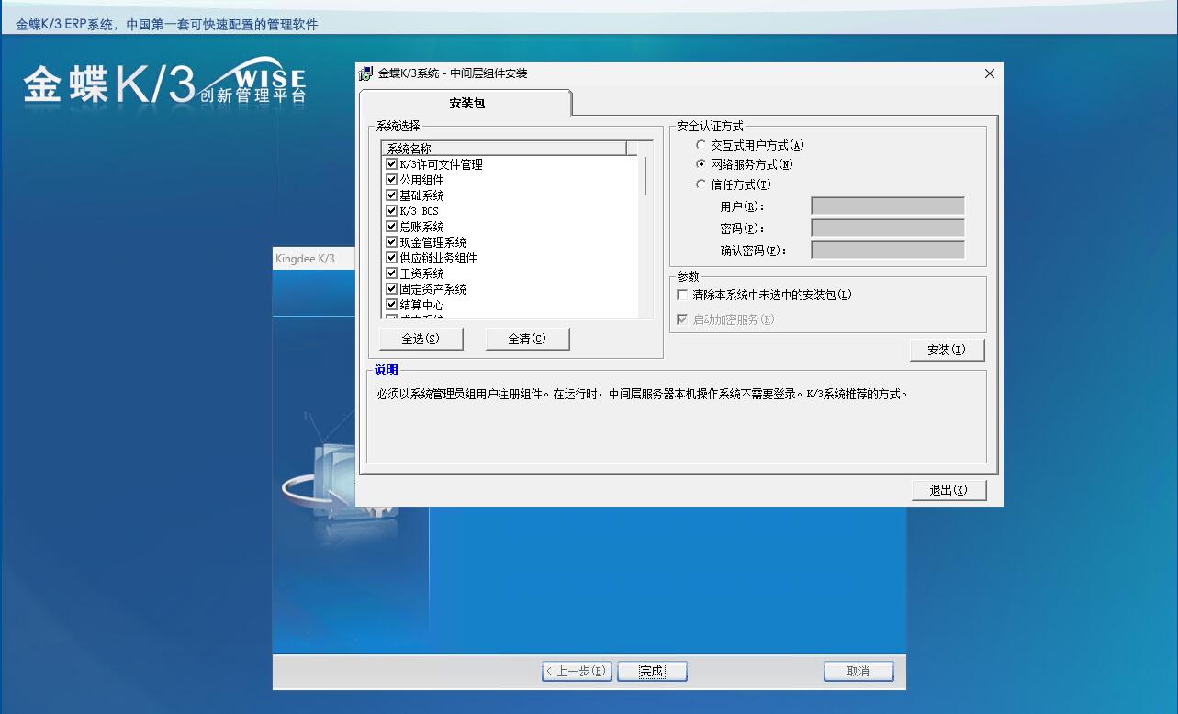
Task: Open the 安装包 tab
Action: click(466, 103)
